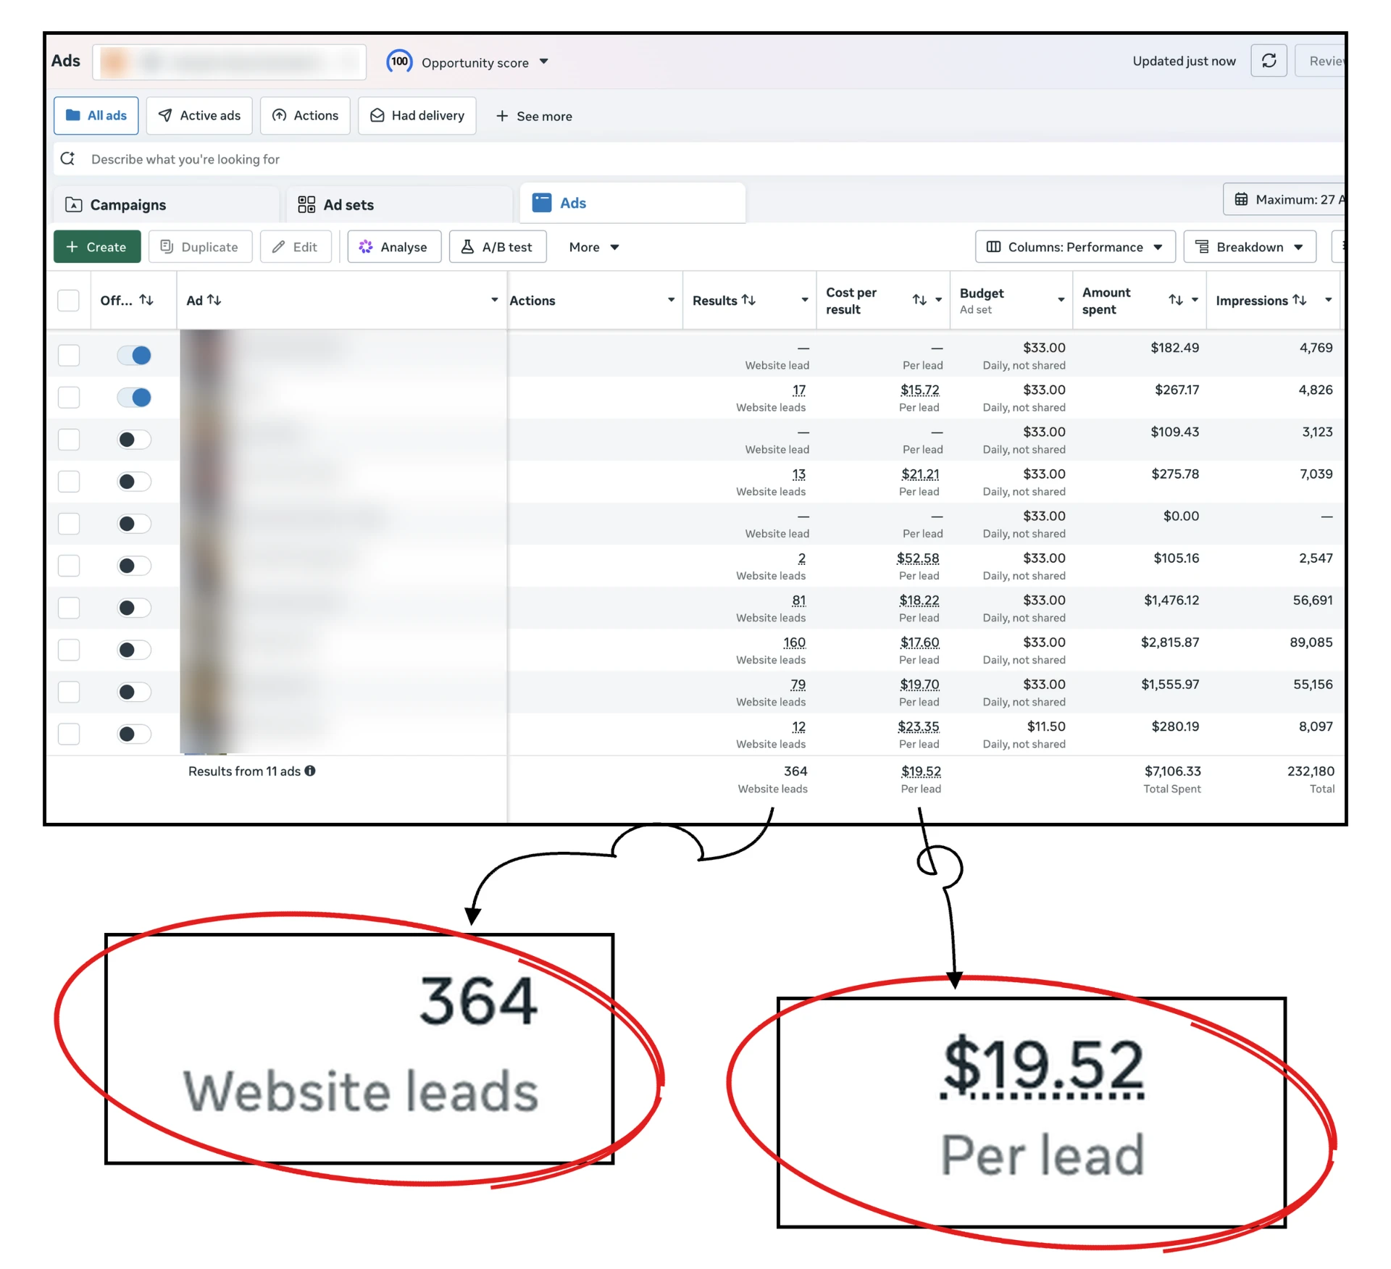Expand the Ad column header dropdown arrow
Screen dimensions: 1391x1269
495,300
